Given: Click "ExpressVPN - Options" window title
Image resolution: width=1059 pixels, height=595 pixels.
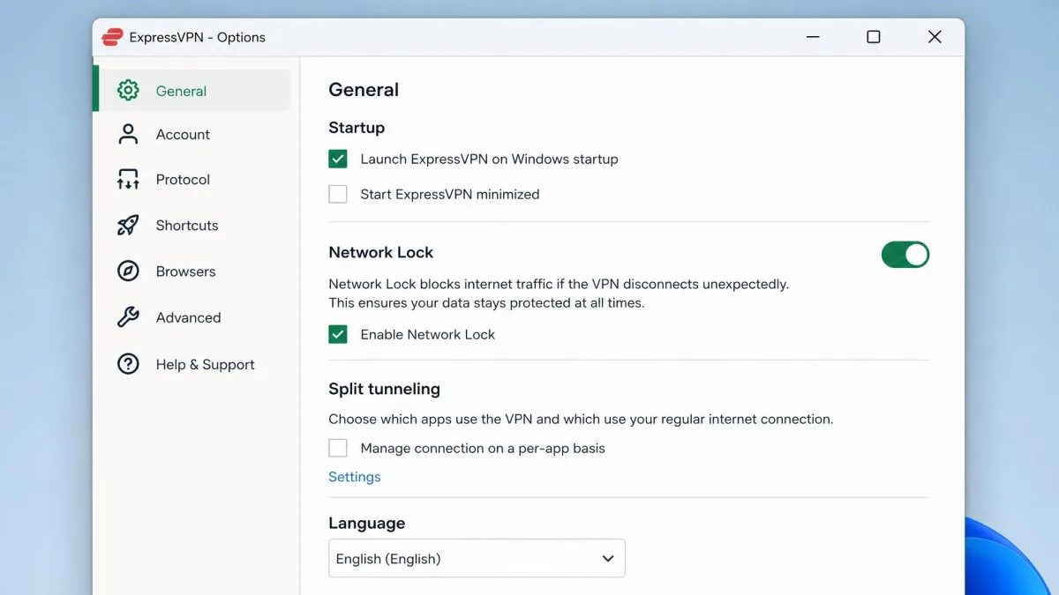Looking at the screenshot, I should point(197,37).
